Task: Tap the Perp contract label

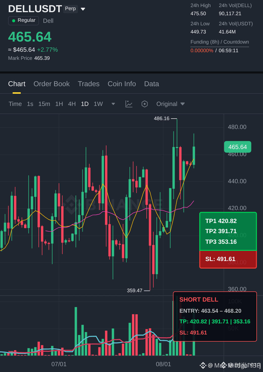Action: [70, 9]
